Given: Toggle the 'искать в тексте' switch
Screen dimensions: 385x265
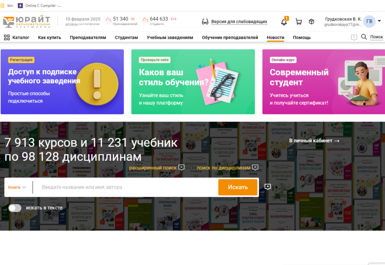Looking at the screenshot, I should click(15, 208).
